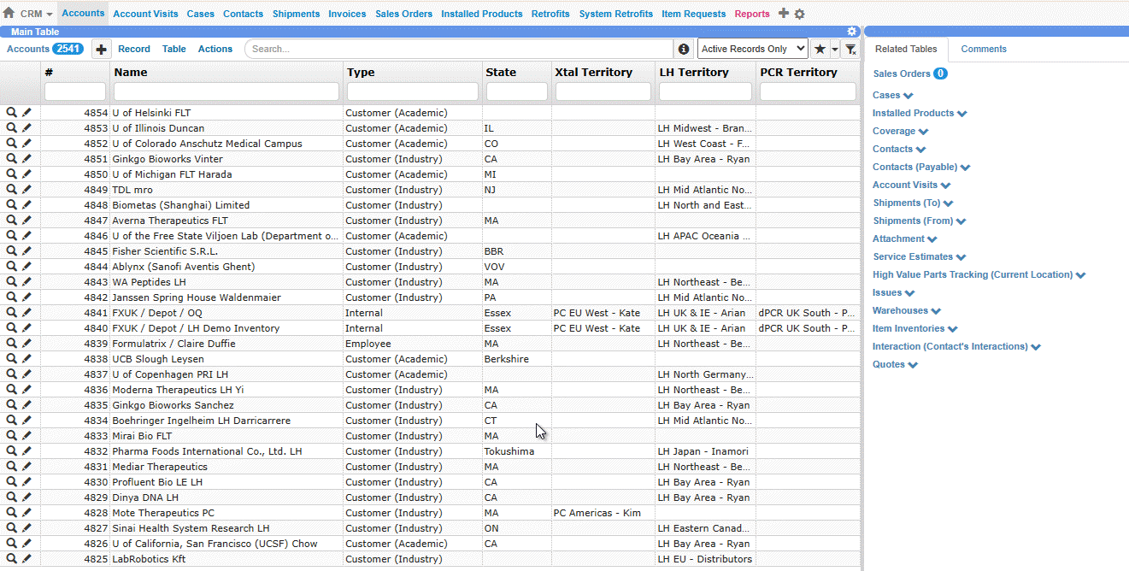Image resolution: width=1129 pixels, height=571 pixels.
Task: Sort by Name column header
Action: pos(131,73)
